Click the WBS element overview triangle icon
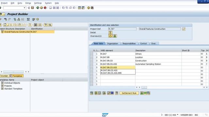Viewport: 209px width, 117px height. pyautogui.click(x=110, y=36)
